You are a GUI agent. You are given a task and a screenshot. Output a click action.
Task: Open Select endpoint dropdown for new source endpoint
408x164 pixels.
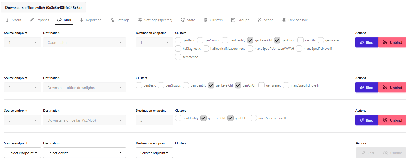[23, 153]
